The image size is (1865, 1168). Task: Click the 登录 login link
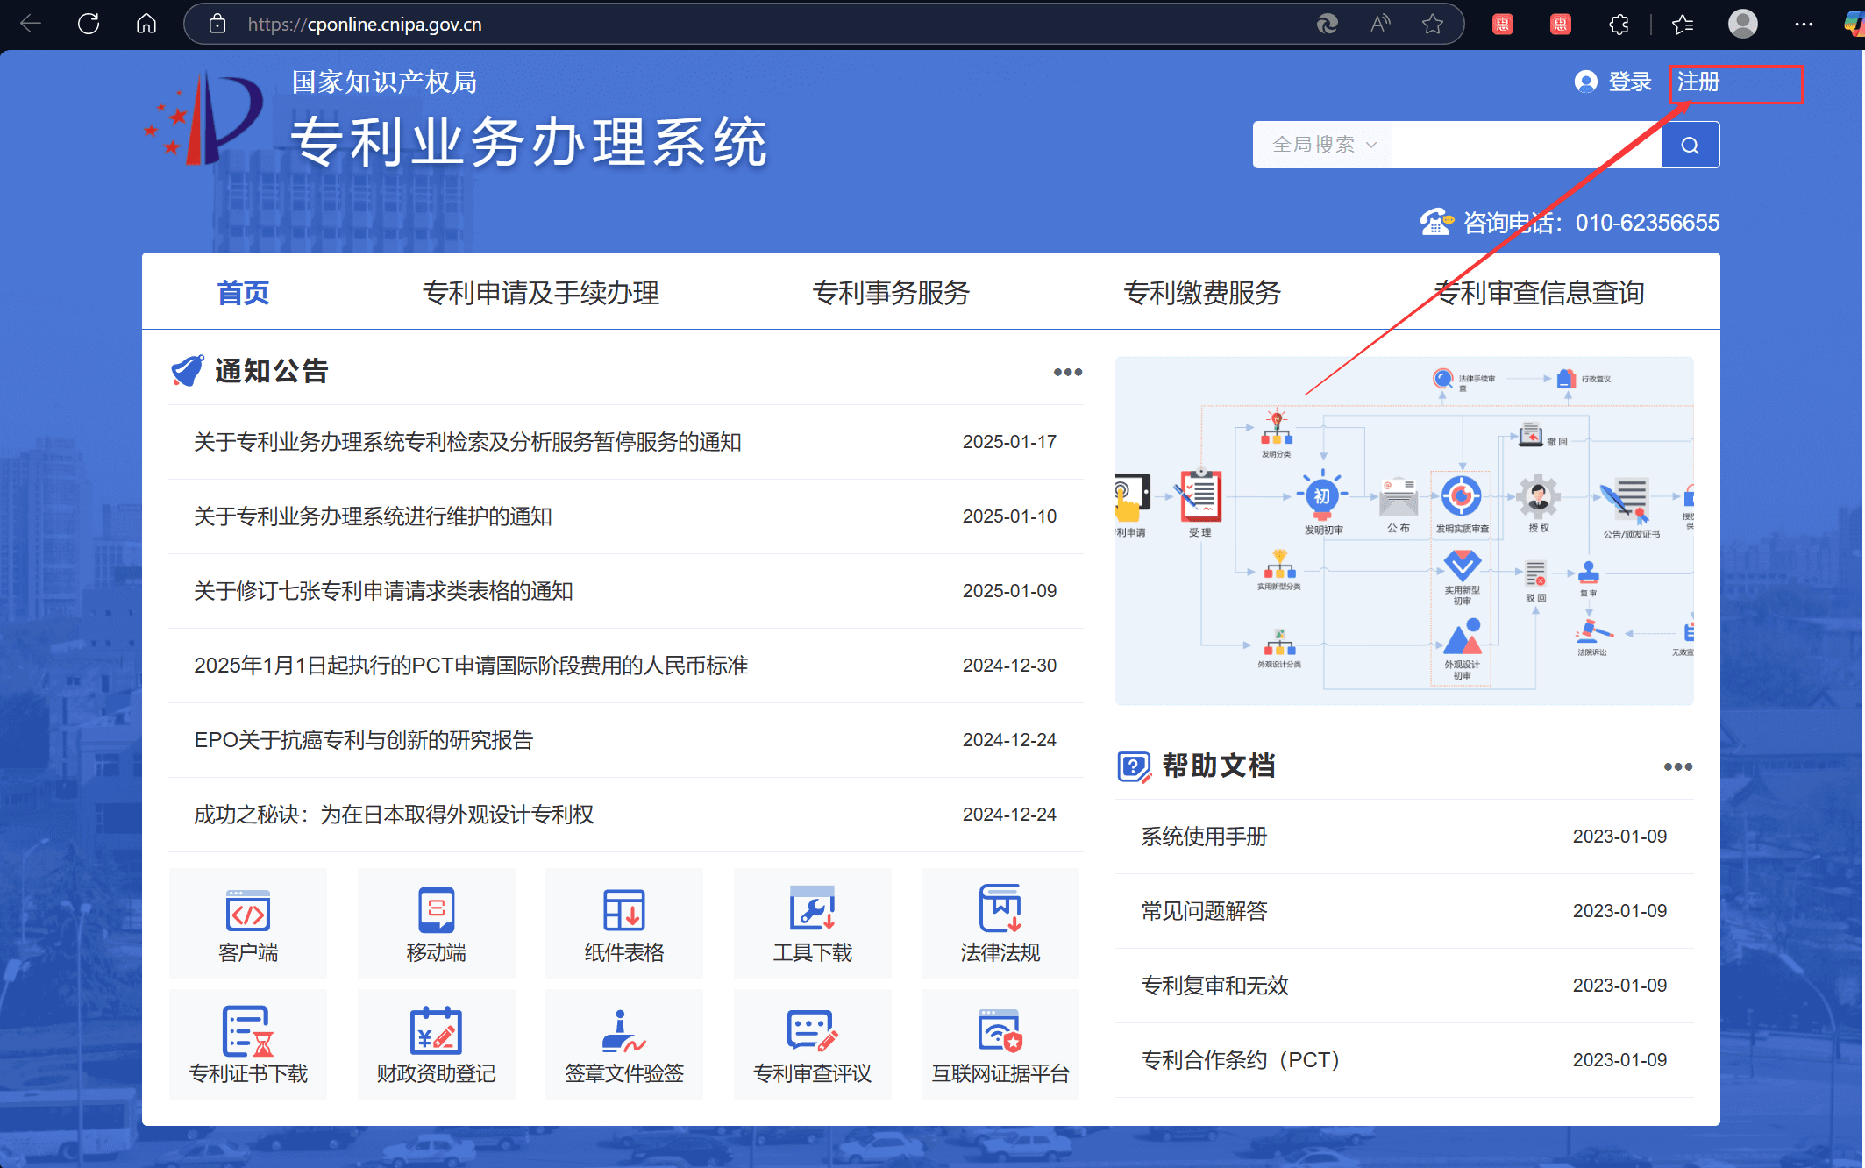[x=1630, y=82]
